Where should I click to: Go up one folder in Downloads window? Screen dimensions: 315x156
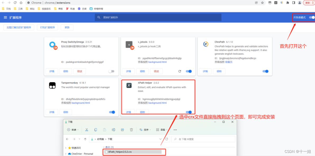pos(85,139)
